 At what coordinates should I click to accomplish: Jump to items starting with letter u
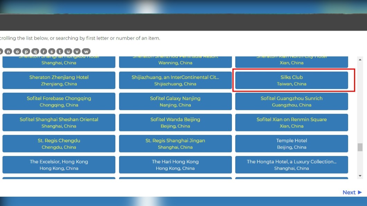[68, 51]
